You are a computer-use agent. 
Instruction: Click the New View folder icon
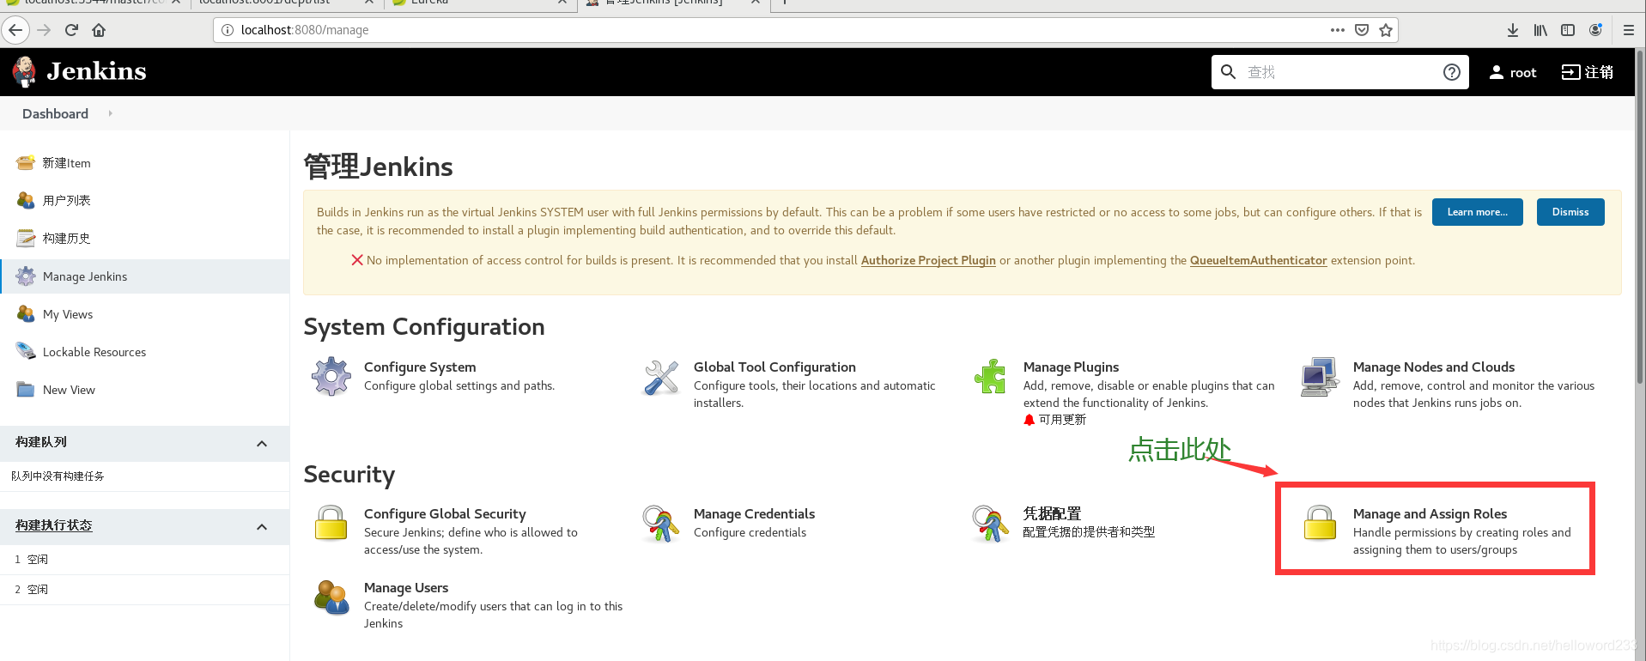click(x=26, y=389)
